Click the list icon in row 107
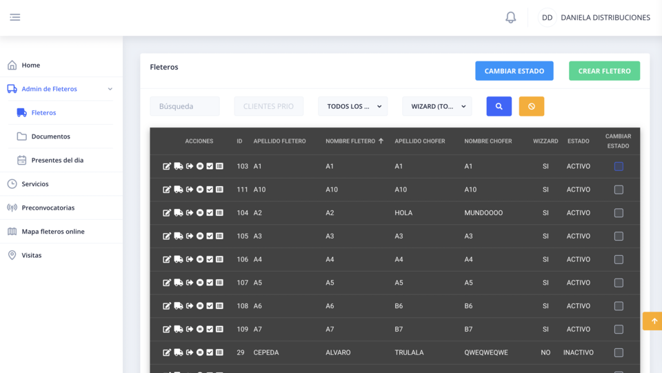This screenshot has width=662, height=373. (219, 282)
